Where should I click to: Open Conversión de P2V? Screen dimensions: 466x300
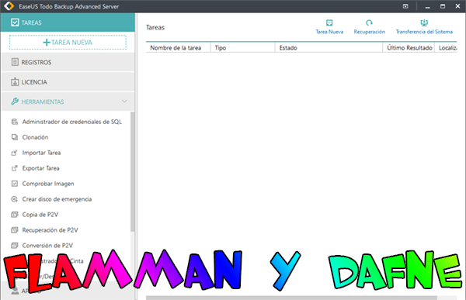coord(47,246)
